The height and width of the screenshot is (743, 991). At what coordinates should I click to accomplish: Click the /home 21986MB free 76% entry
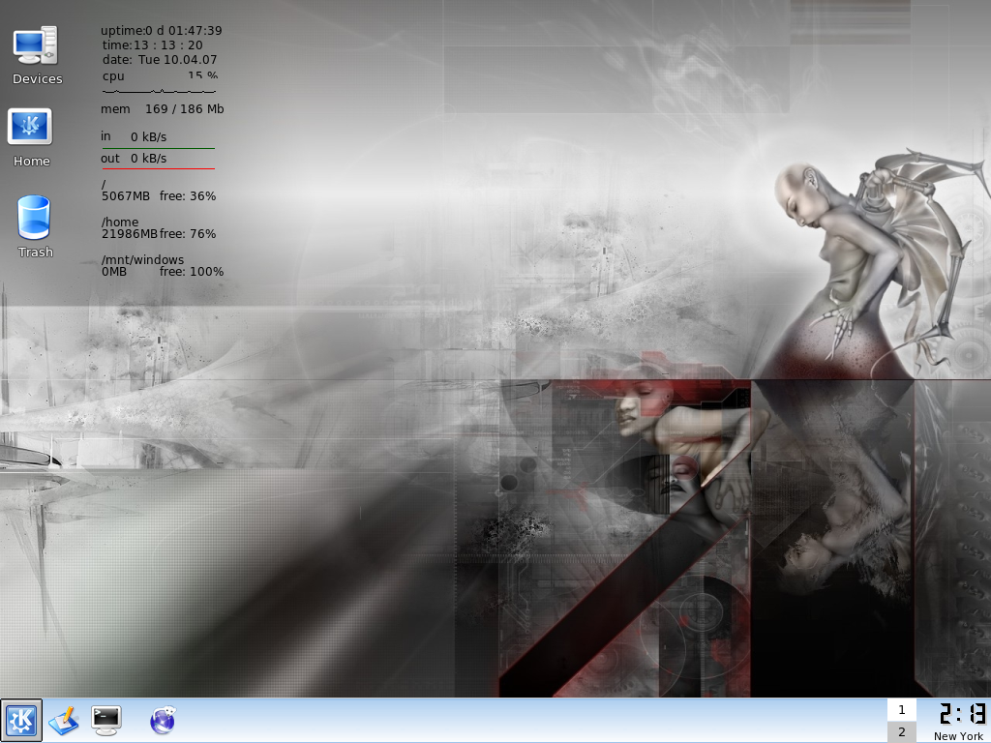pyautogui.click(x=159, y=228)
